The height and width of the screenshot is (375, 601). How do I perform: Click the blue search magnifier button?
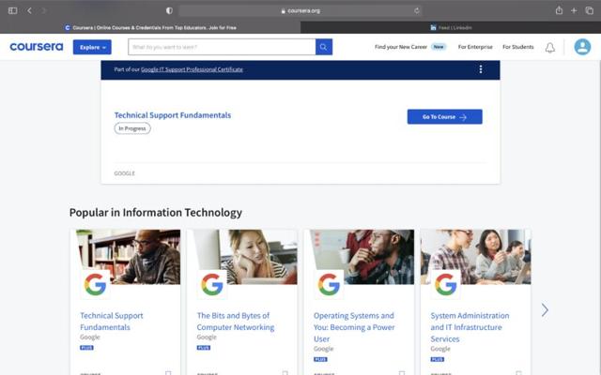(x=324, y=47)
